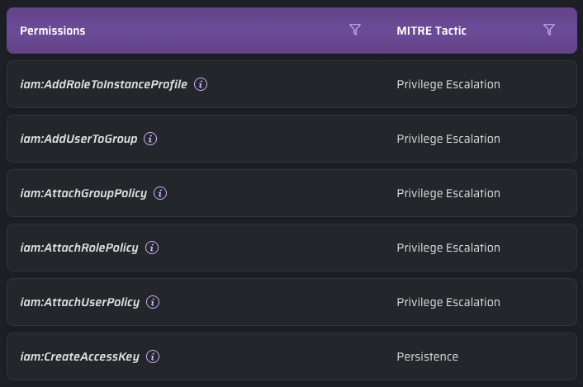Select the iam:AddUserToGroup permission name

click(x=78, y=139)
